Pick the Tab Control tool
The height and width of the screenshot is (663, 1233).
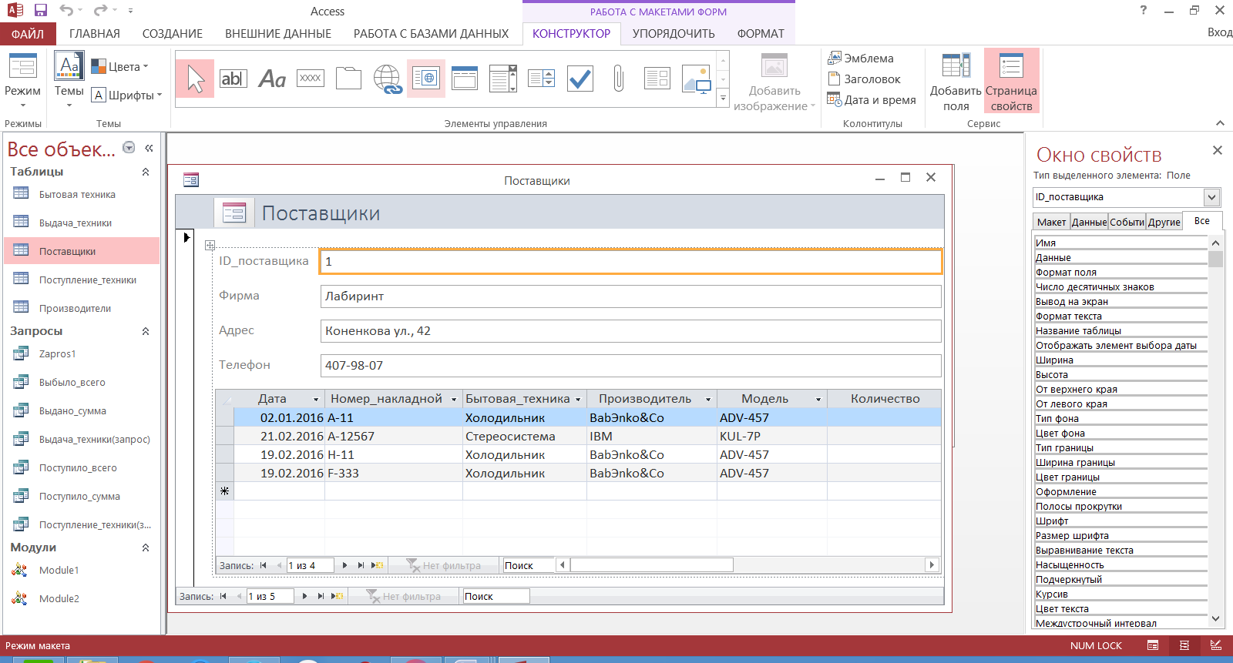[x=349, y=79]
